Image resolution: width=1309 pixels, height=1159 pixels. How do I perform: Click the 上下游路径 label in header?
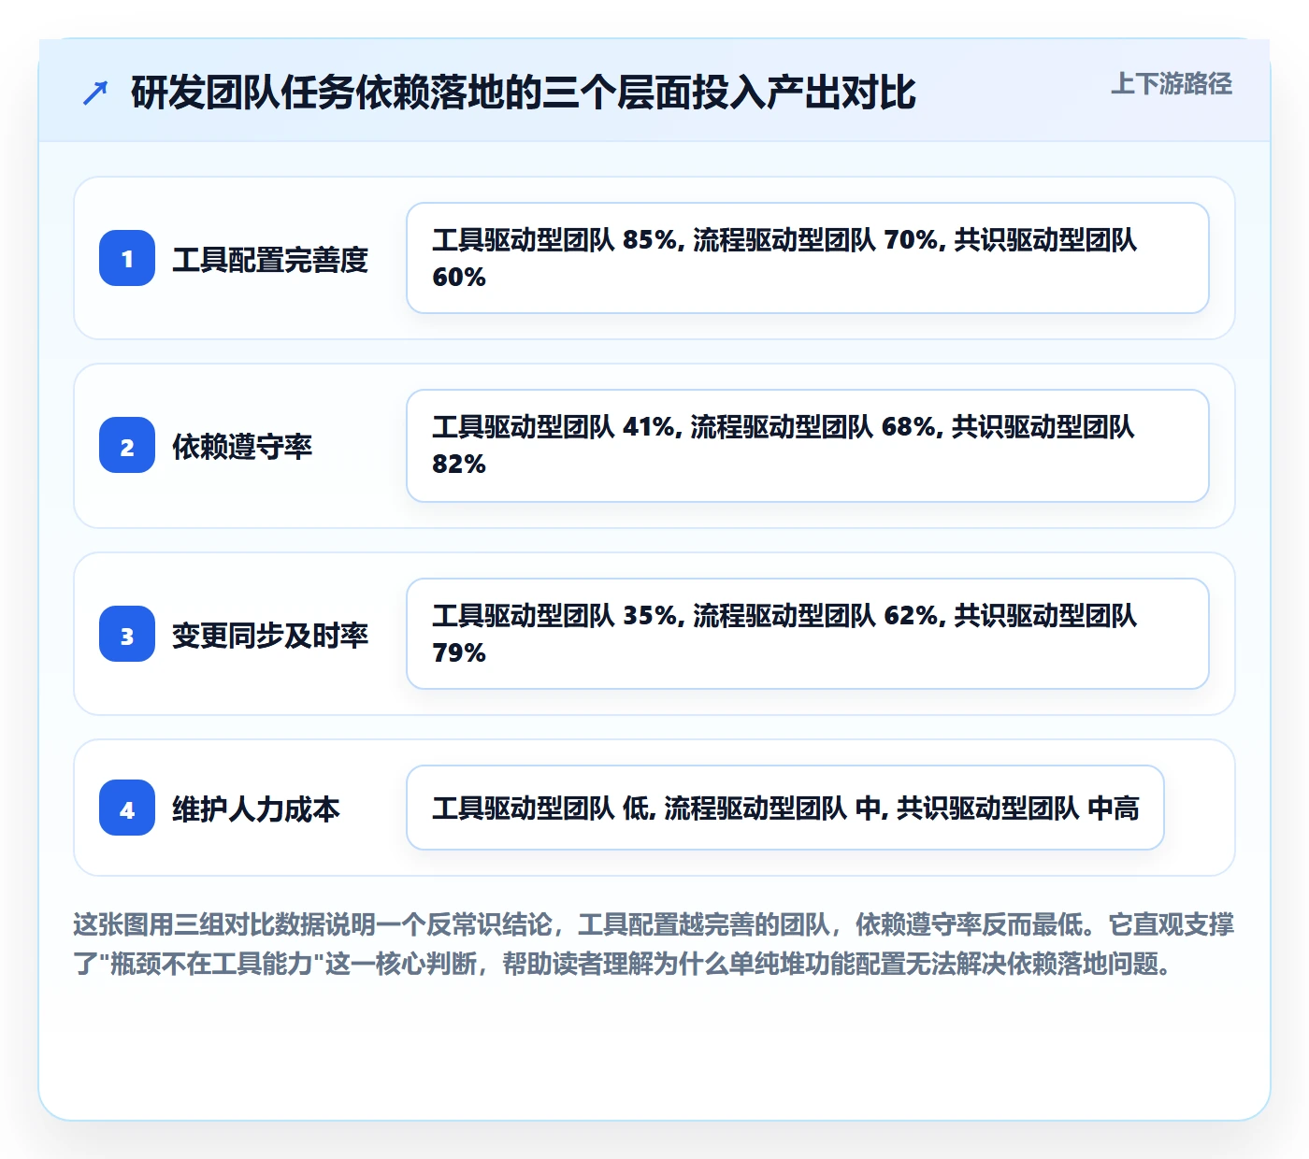1172,84
